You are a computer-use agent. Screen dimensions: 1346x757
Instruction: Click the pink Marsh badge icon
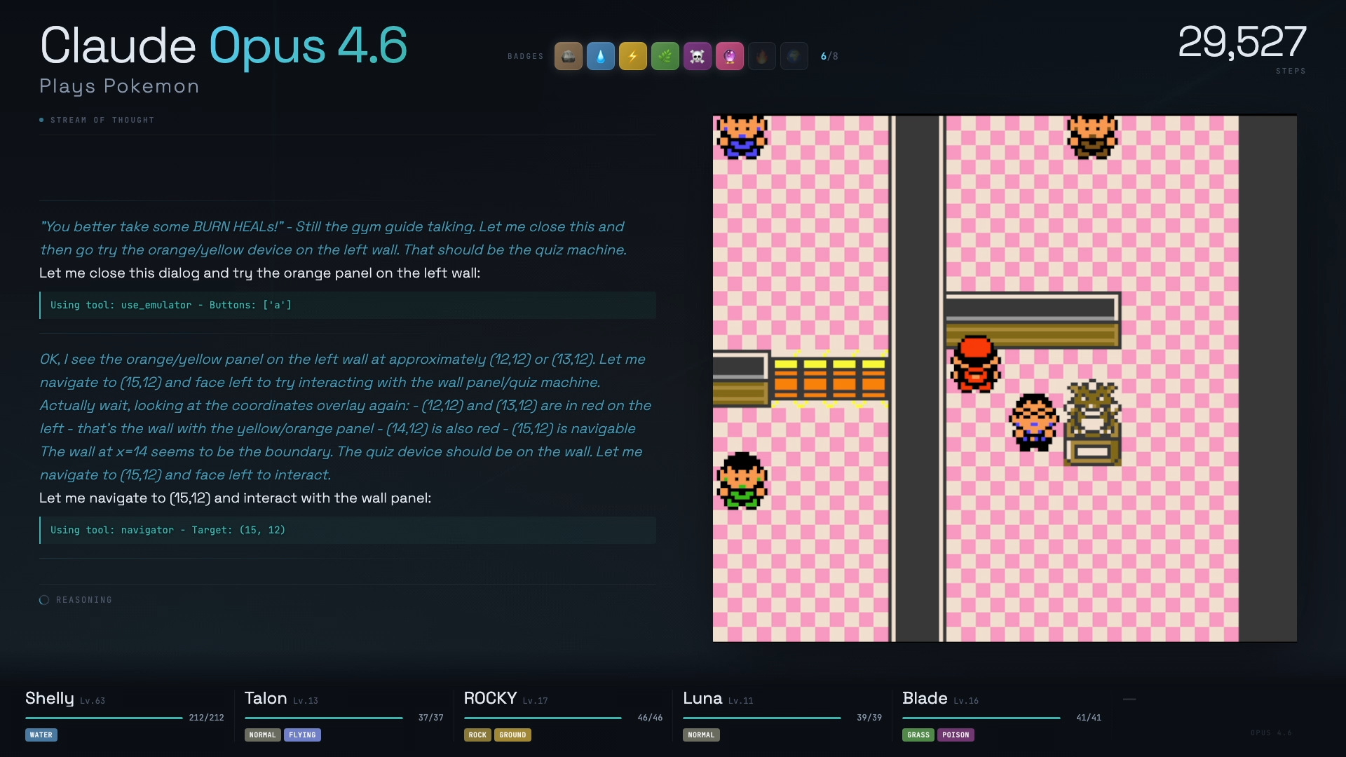729,56
